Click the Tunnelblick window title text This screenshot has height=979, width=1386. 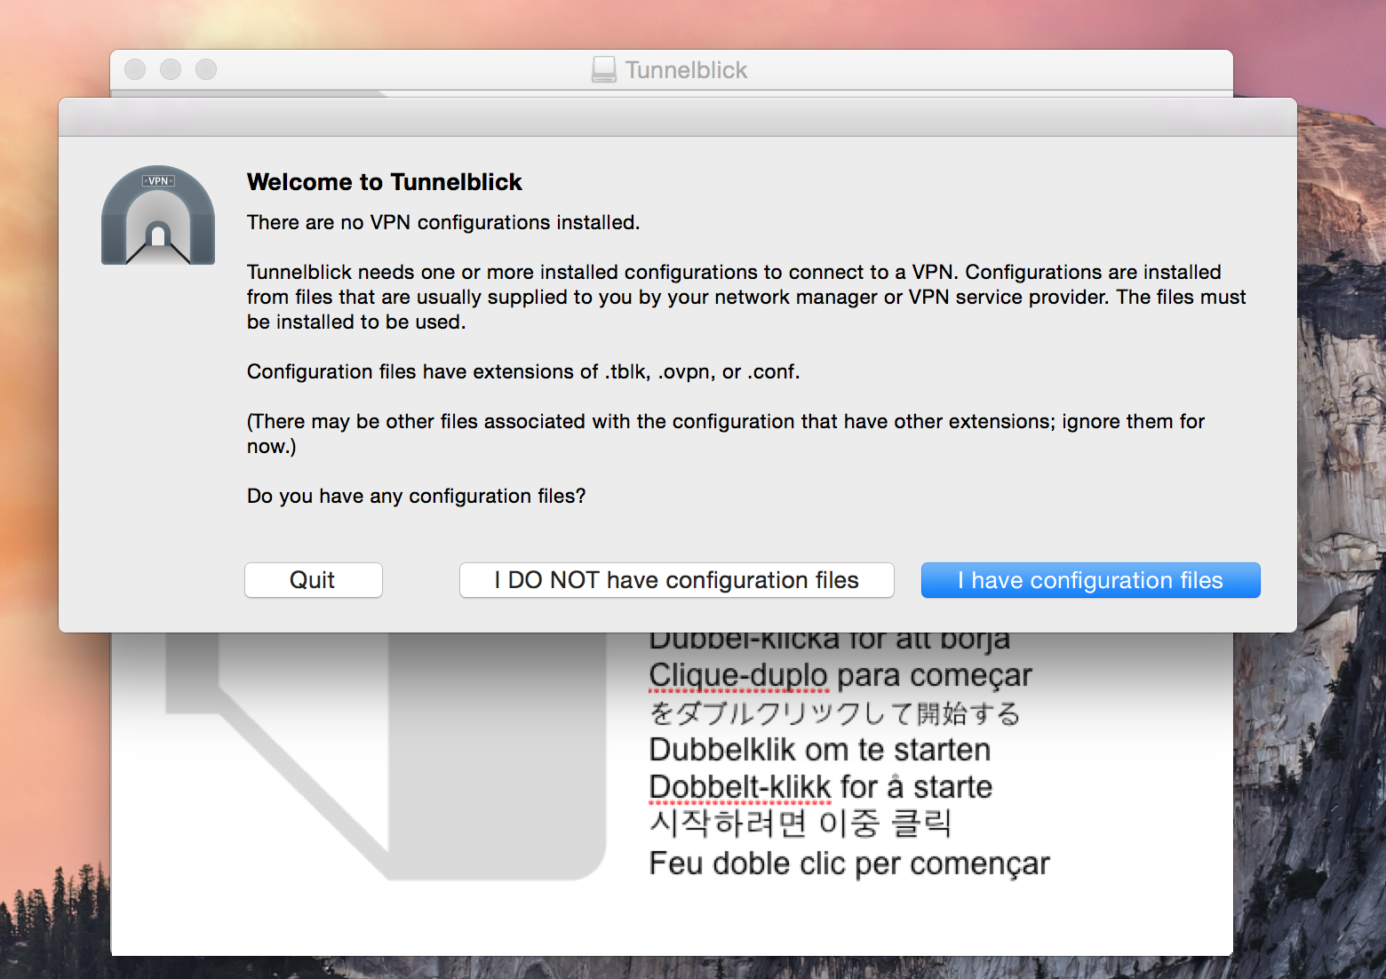point(686,69)
